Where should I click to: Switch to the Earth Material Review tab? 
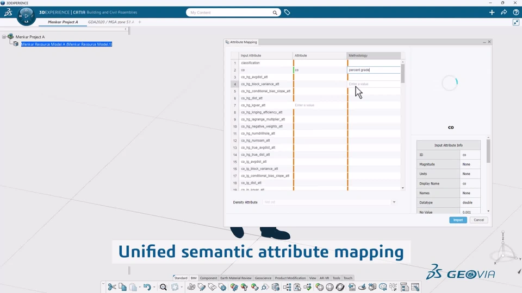coord(235,278)
